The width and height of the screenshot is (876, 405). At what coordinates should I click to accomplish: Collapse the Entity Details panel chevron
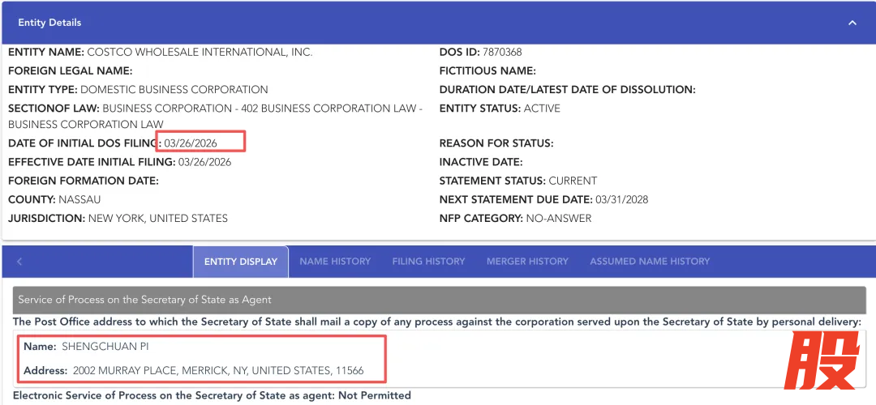[852, 23]
